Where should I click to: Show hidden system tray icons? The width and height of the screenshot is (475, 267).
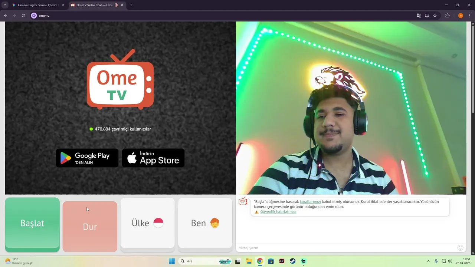(x=428, y=261)
